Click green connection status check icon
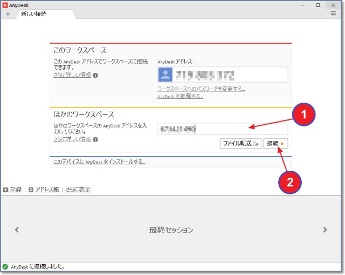This screenshot has height=275, width=345. point(5,266)
